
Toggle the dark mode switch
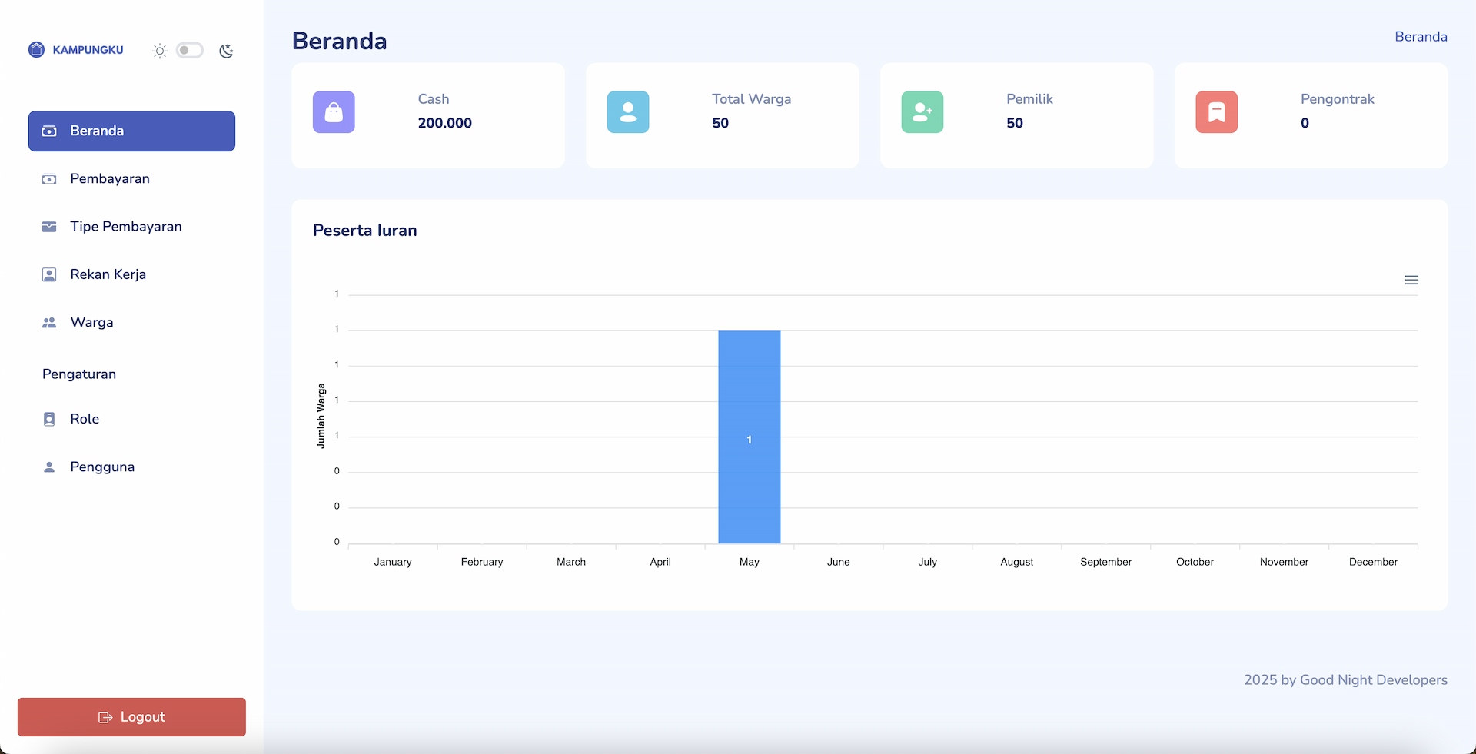[x=190, y=50]
